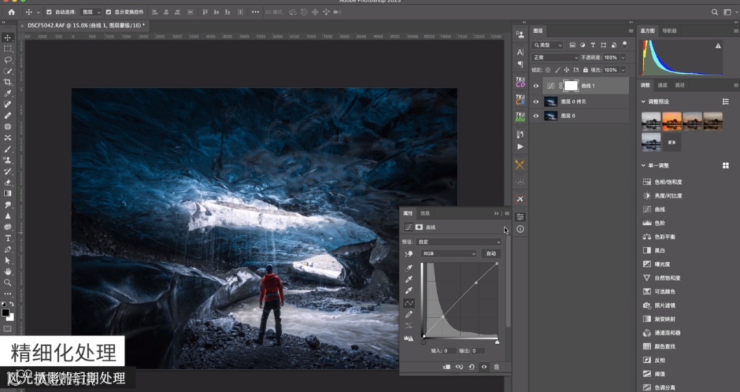Add a 色相/饱和度 adjustment

pyautogui.click(x=668, y=182)
